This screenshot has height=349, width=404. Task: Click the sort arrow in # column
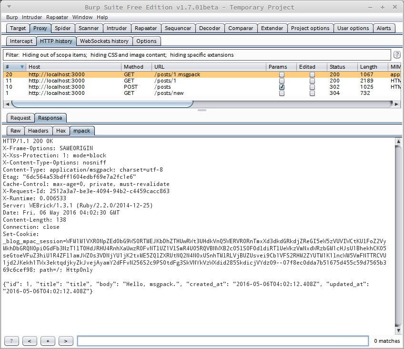[x=22, y=67]
